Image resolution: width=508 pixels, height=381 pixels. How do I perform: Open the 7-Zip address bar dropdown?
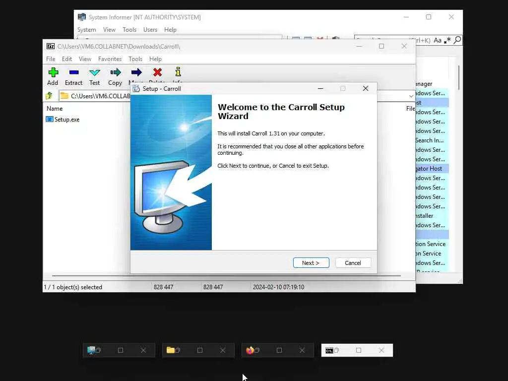coord(411,96)
